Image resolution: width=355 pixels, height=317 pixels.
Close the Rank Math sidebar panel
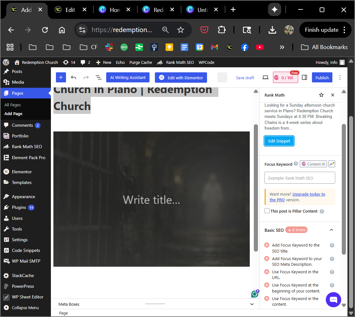[x=333, y=95]
